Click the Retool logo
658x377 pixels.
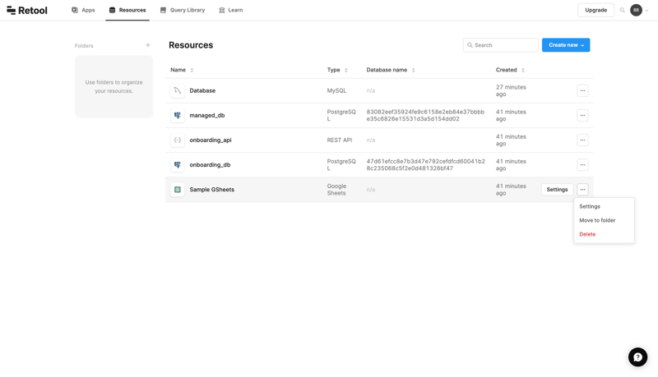coord(27,10)
